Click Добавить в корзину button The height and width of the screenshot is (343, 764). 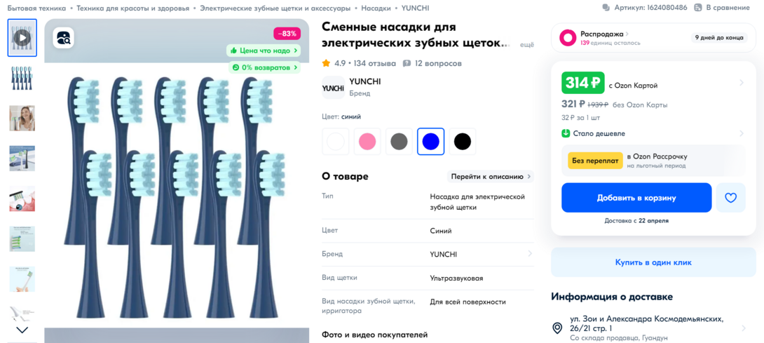636,198
